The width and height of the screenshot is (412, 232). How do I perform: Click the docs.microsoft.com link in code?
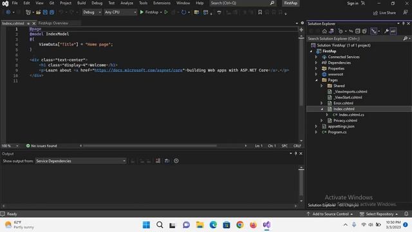tap(138, 70)
